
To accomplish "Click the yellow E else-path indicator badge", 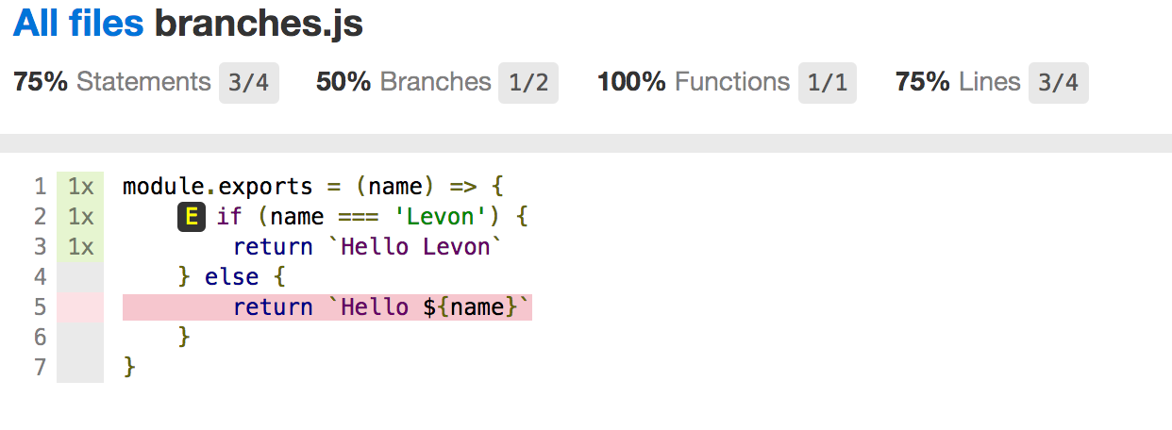I will pos(192,217).
